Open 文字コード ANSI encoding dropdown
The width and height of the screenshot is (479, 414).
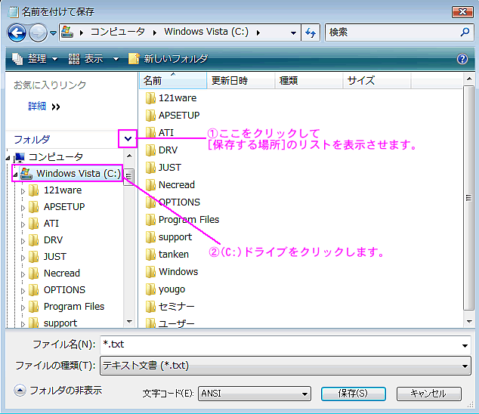254,394
